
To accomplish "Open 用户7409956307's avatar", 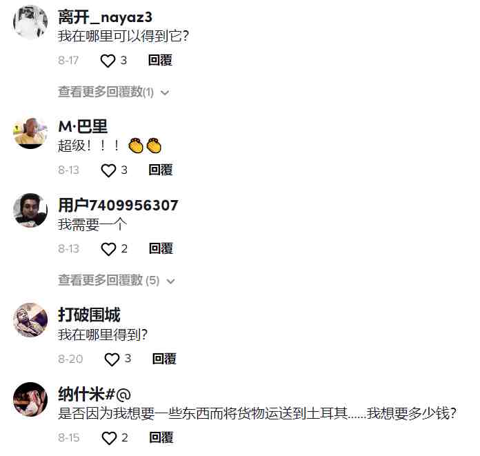I will click(30, 210).
